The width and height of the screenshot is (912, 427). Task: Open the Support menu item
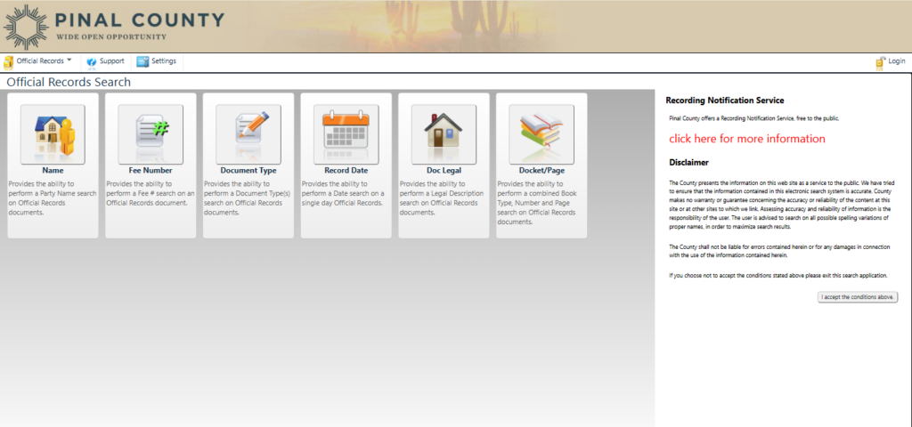(111, 61)
